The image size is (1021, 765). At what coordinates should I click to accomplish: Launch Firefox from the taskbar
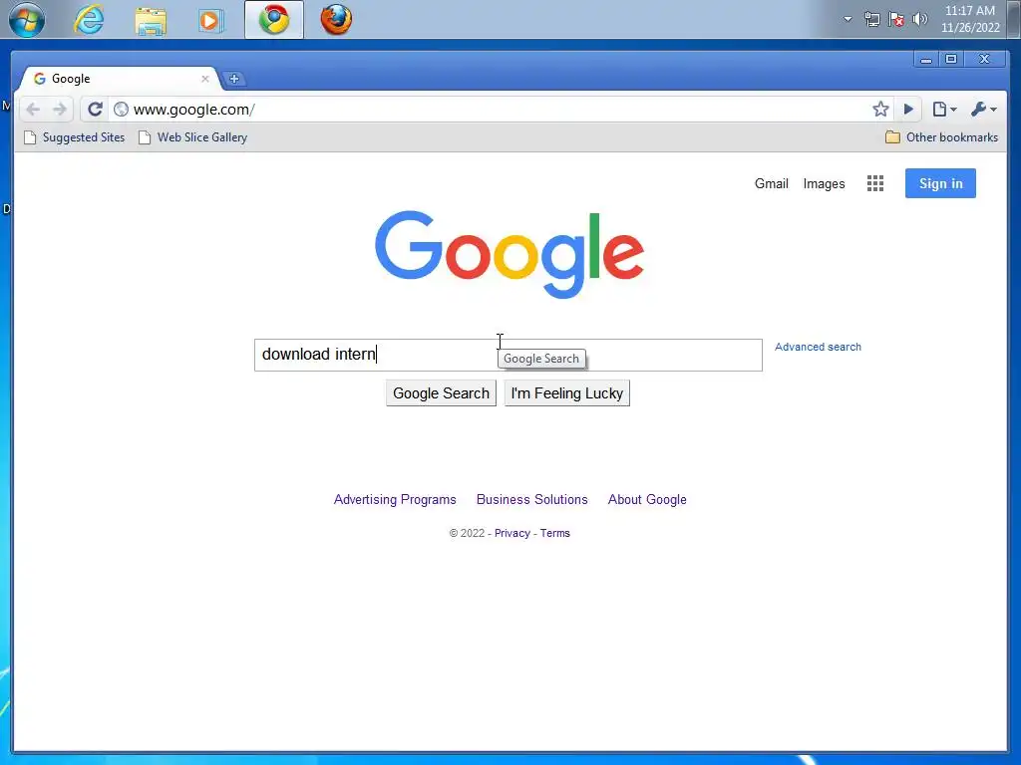click(x=336, y=20)
